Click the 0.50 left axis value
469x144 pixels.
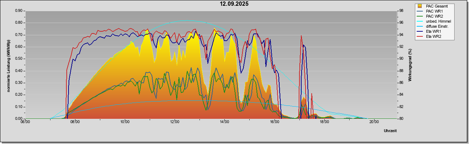(19, 59)
